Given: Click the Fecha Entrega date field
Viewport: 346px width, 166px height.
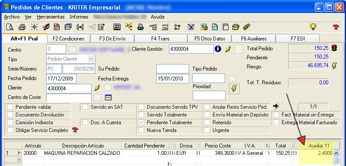Looking at the screenshot, I should point(173,79).
